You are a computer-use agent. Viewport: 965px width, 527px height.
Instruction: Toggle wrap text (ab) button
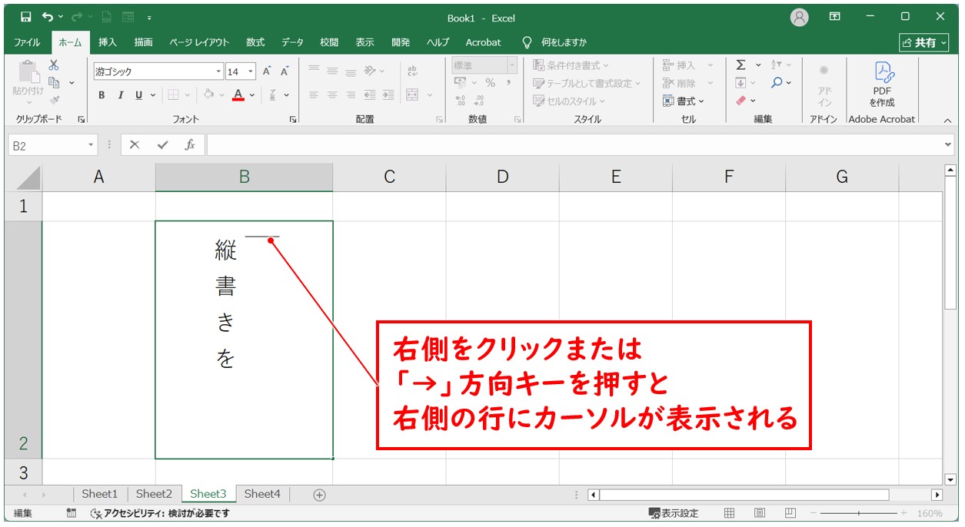pyautogui.click(x=412, y=71)
